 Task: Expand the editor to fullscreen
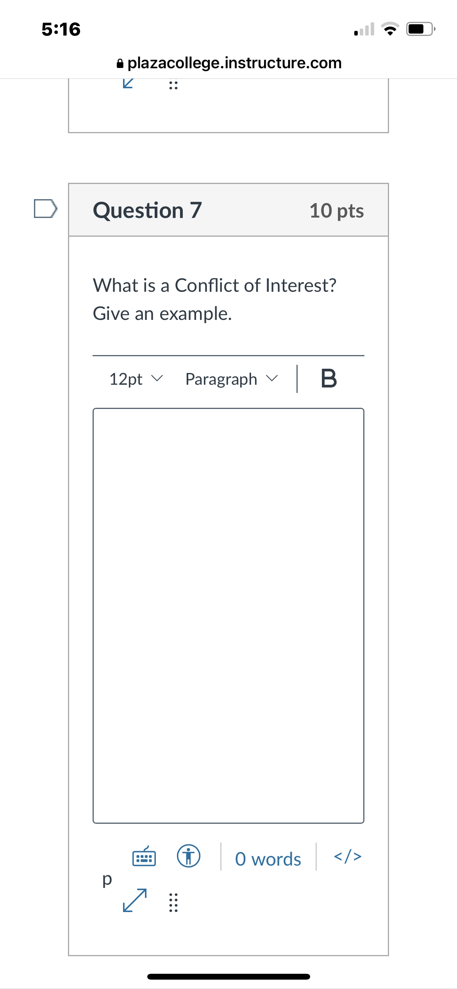pos(135,900)
